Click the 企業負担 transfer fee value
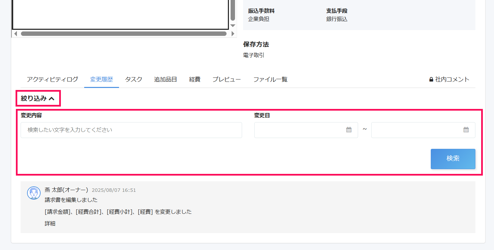 click(x=259, y=19)
